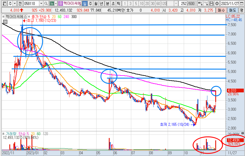Switch to the 일 daily chart tab
Screen dimensions: 245x156
[85, 3]
